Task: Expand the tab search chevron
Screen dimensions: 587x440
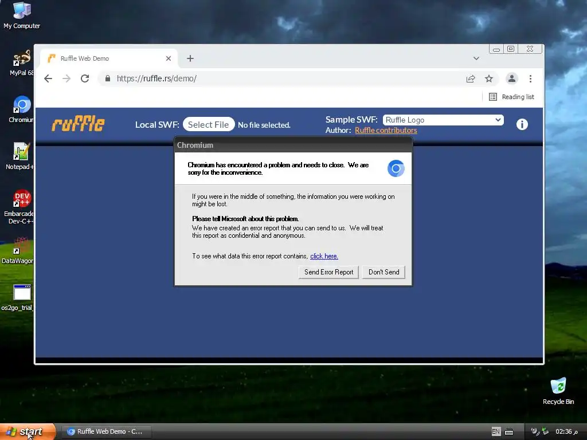Action: coord(476,58)
